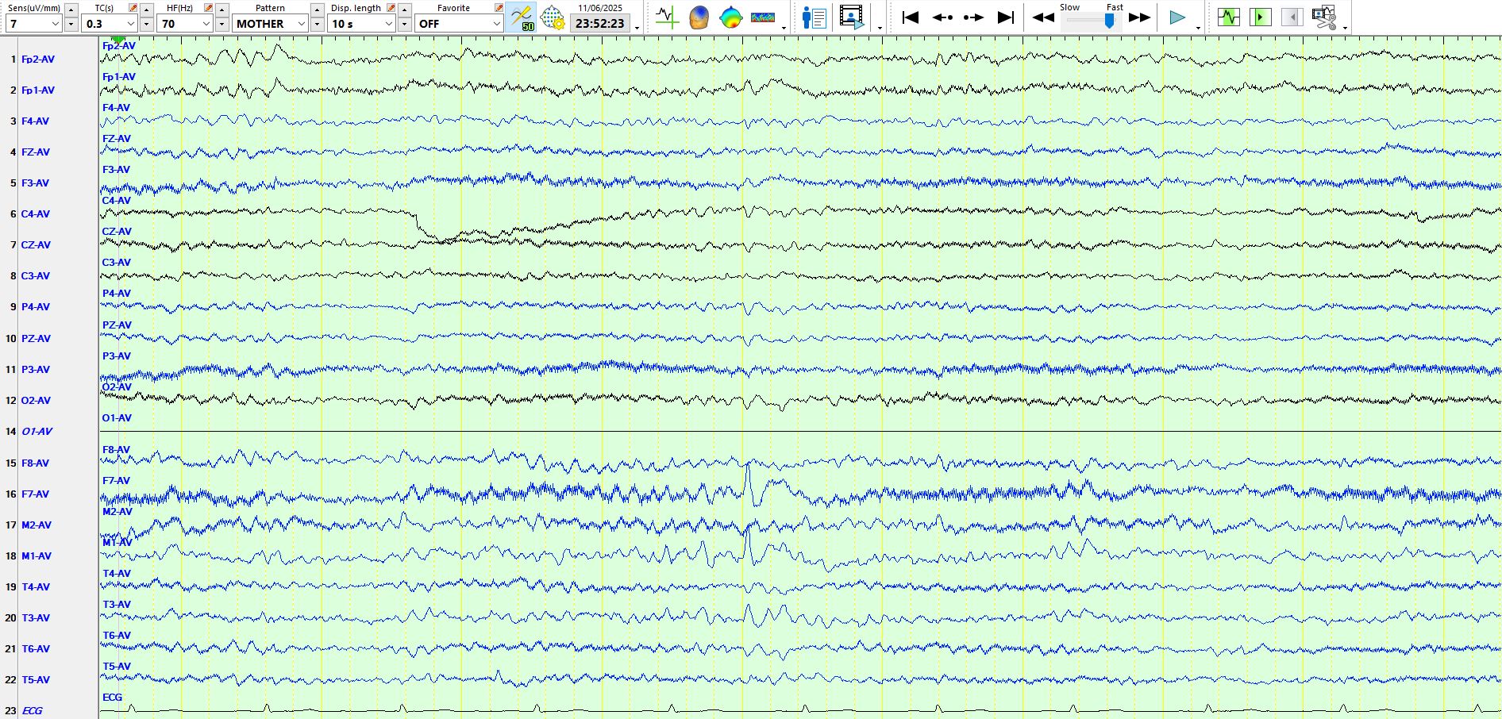Click the 23:52:23 time display button
The height and width of the screenshot is (719, 1502).
tap(600, 24)
